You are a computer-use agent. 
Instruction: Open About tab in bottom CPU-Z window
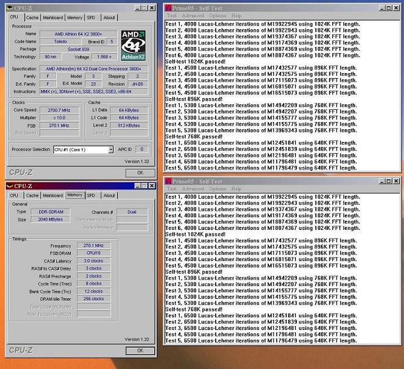(x=109, y=195)
